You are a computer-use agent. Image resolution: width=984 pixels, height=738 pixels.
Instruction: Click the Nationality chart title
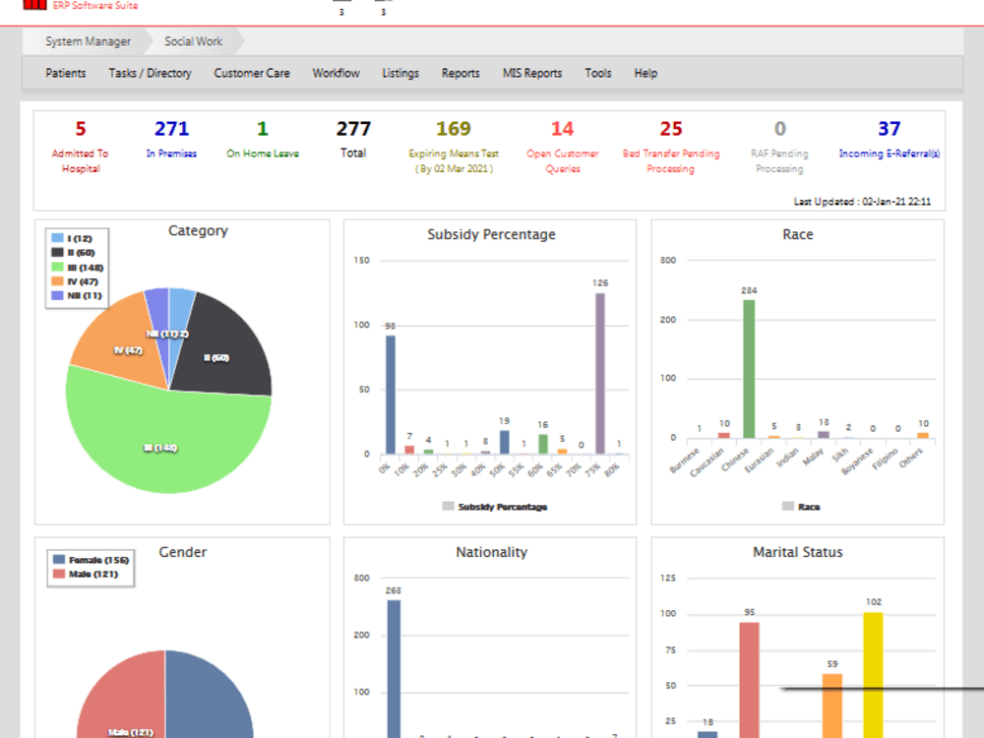tap(491, 552)
